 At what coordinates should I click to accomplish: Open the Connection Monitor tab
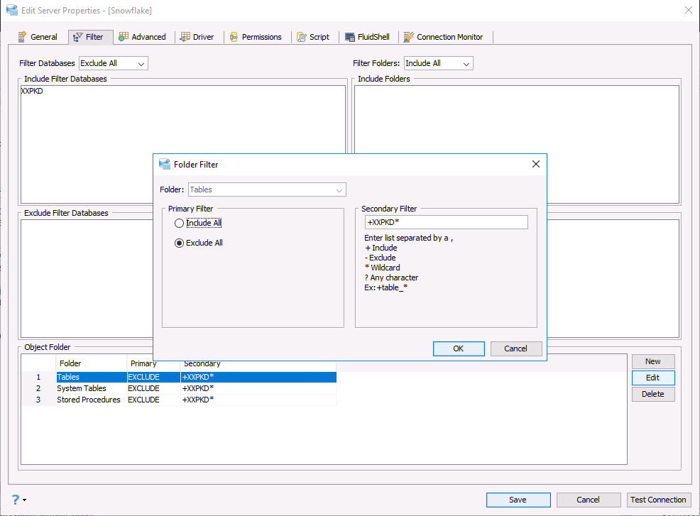tap(443, 37)
